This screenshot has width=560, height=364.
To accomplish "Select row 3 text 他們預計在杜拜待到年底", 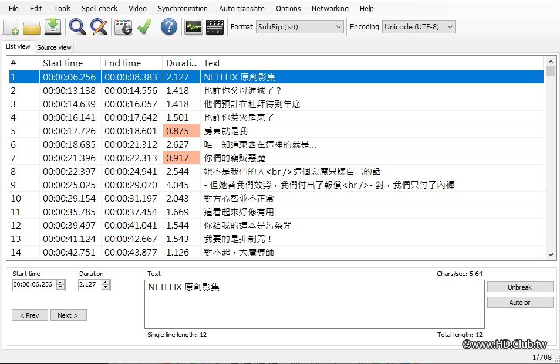I will click(x=252, y=104).
